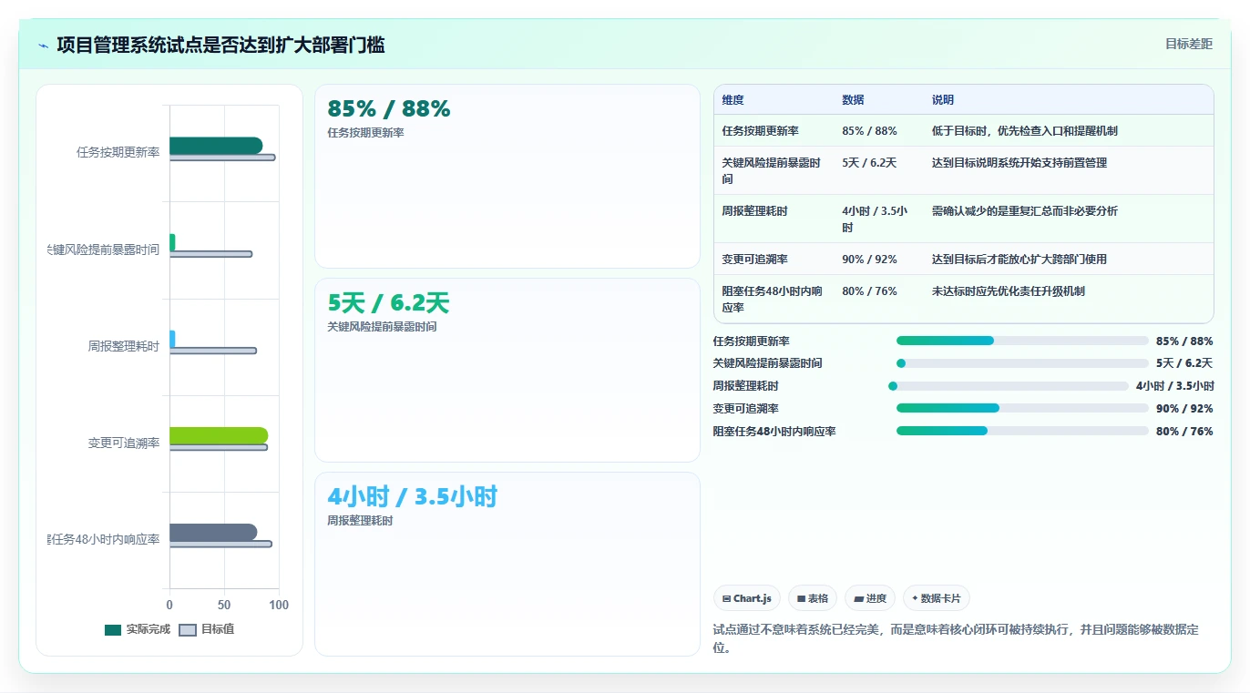Click the x-axis tick label 50
Screen dimensions: 1250x693
tap(224, 605)
